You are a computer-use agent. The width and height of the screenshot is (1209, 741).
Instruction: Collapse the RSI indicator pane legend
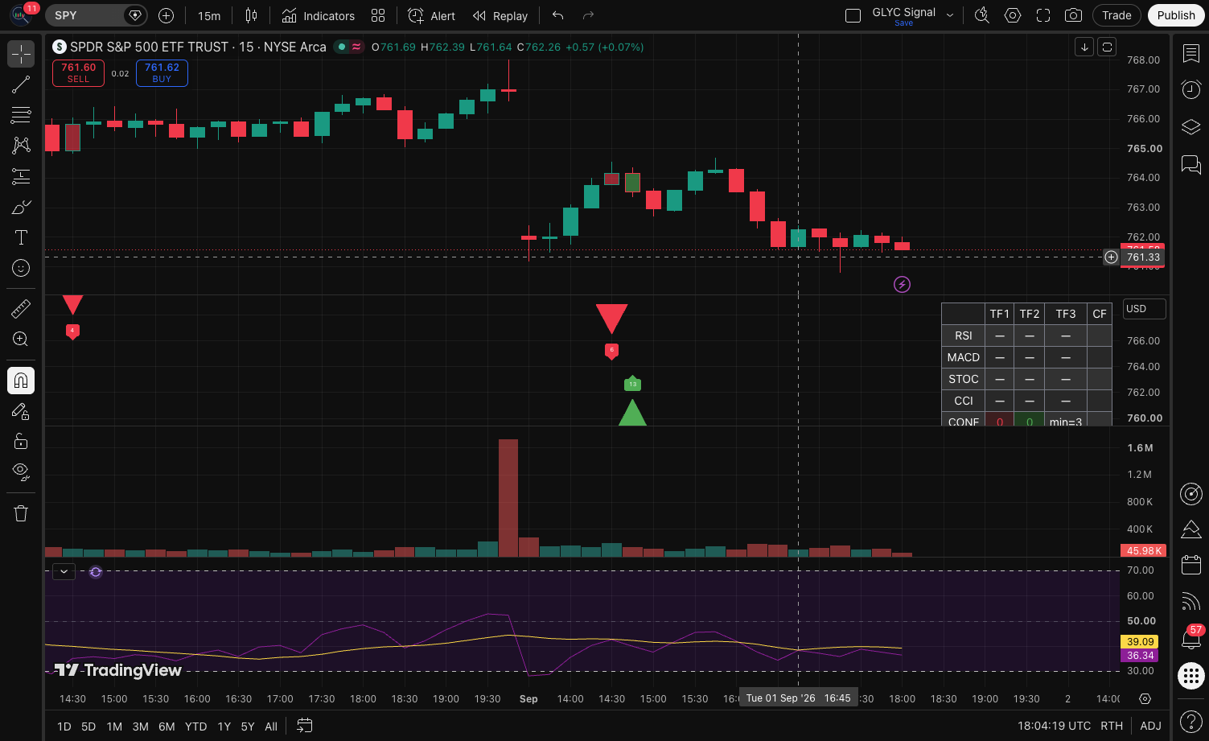(x=64, y=572)
